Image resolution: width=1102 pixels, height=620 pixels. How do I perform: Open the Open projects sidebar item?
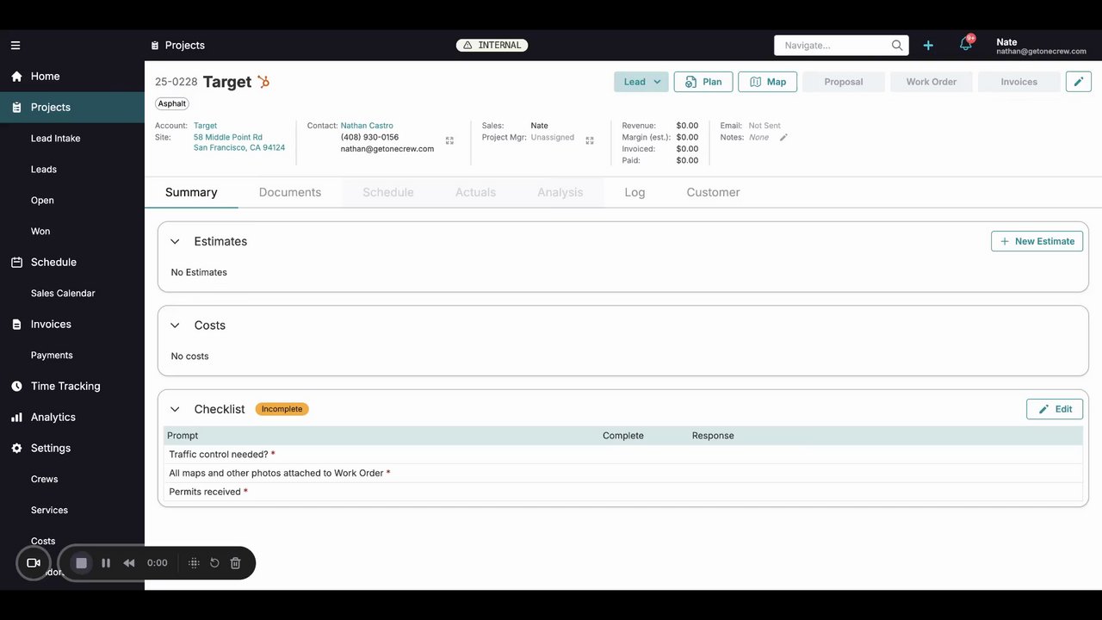tap(42, 201)
